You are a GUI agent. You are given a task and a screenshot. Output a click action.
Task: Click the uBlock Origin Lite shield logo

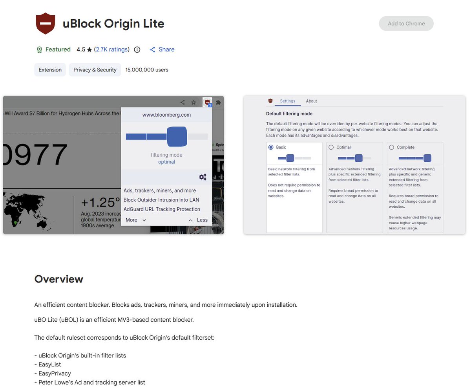[x=46, y=23]
